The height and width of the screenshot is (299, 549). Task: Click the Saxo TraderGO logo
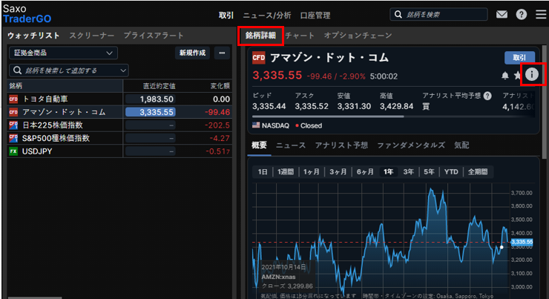coord(27,13)
